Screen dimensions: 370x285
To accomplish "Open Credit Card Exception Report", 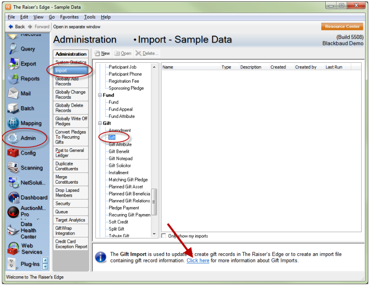I will tap(71, 244).
